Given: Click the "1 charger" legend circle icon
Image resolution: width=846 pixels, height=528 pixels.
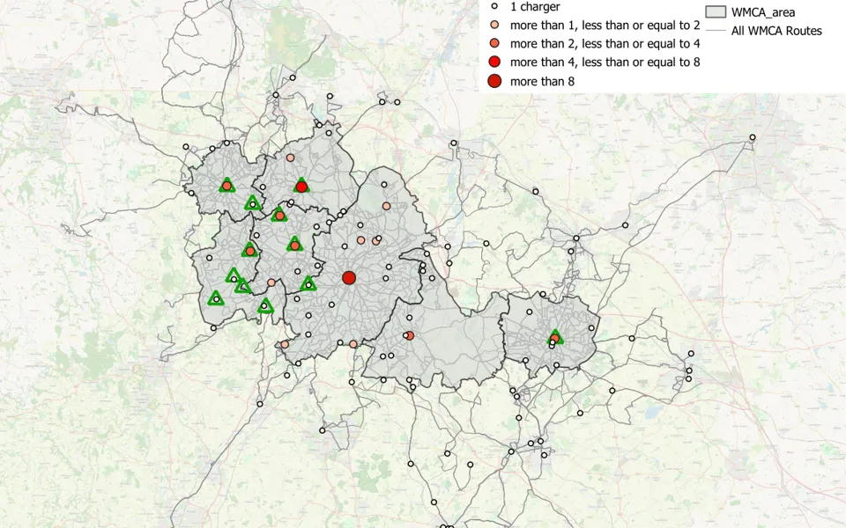Looking at the screenshot, I should [494, 6].
